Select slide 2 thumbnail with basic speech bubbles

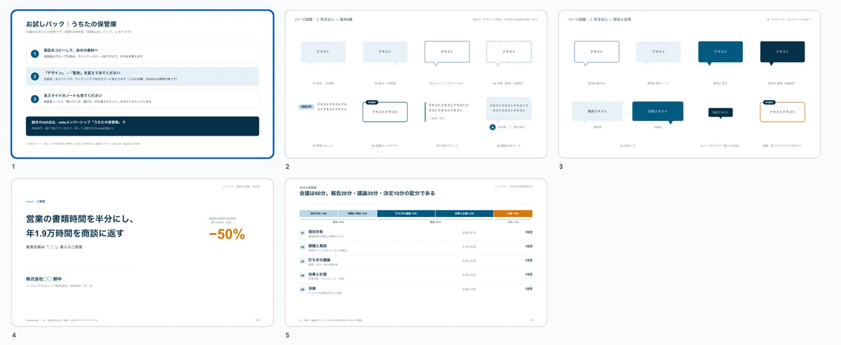416,84
